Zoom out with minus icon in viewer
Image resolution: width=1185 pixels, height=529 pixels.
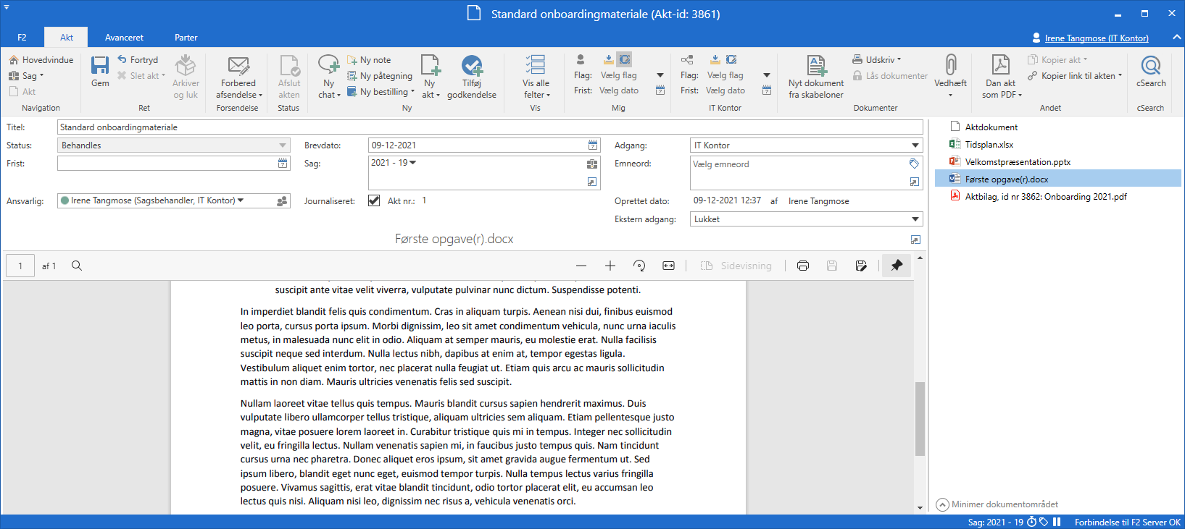coord(581,266)
